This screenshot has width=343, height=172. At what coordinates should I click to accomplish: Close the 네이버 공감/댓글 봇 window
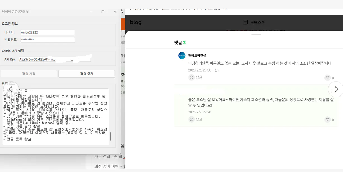pyautogui.click(x=115, y=12)
